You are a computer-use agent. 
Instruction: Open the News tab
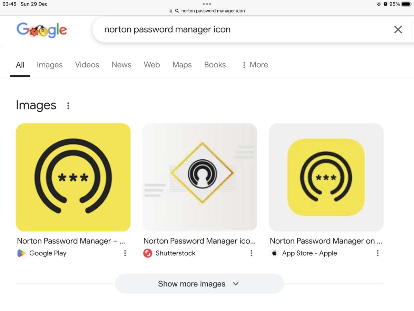tap(121, 65)
